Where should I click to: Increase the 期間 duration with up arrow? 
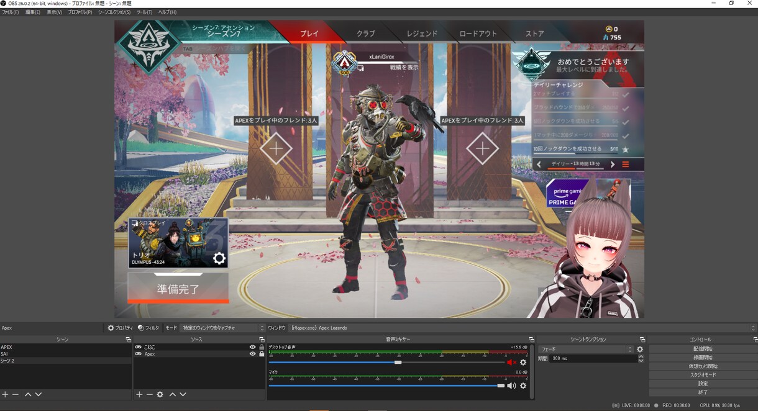(641, 356)
